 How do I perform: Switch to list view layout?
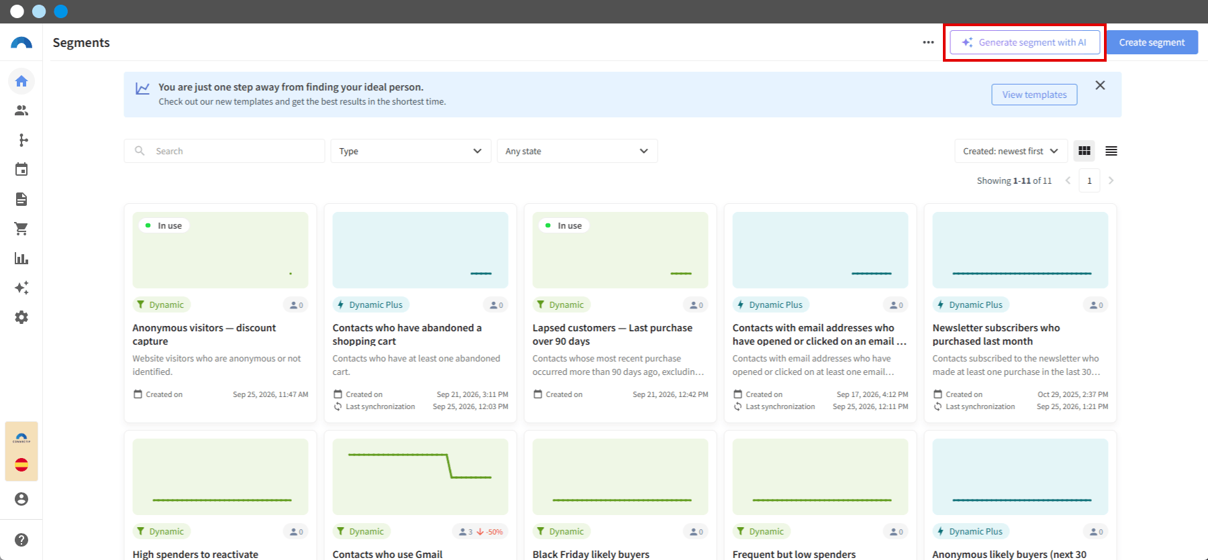[x=1111, y=151]
